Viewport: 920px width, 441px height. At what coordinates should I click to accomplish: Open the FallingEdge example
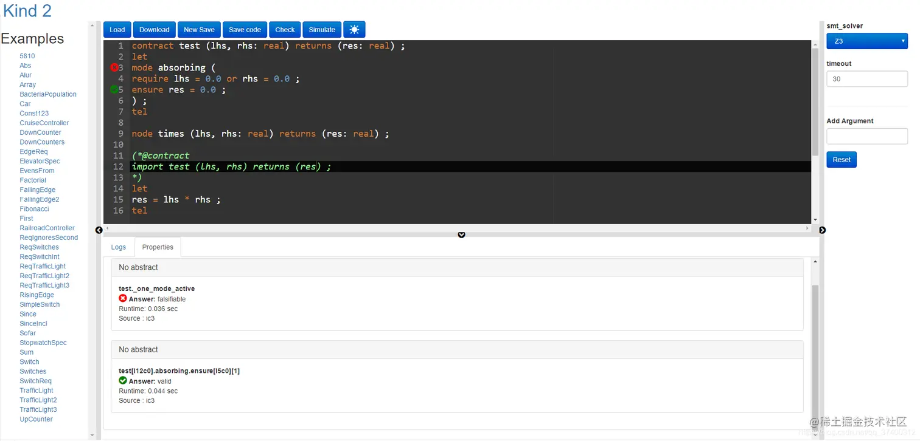pos(38,190)
